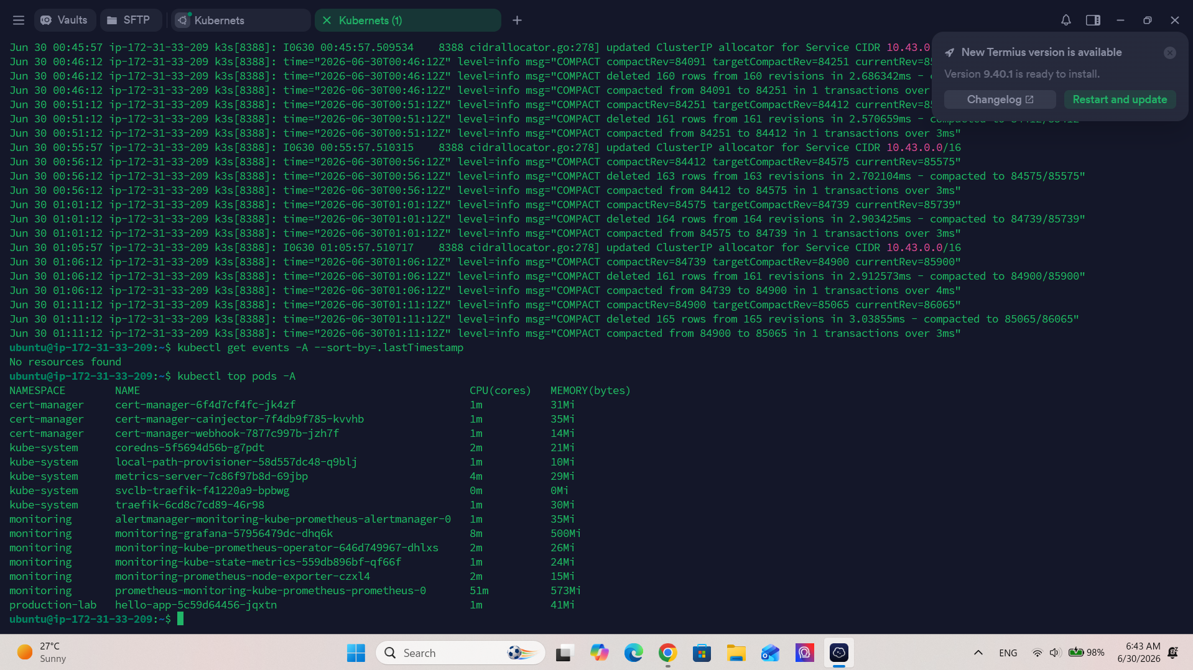This screenshot has width=1193, height=670.
Task: Click Restart and update button
Action: click(1120, 99)
